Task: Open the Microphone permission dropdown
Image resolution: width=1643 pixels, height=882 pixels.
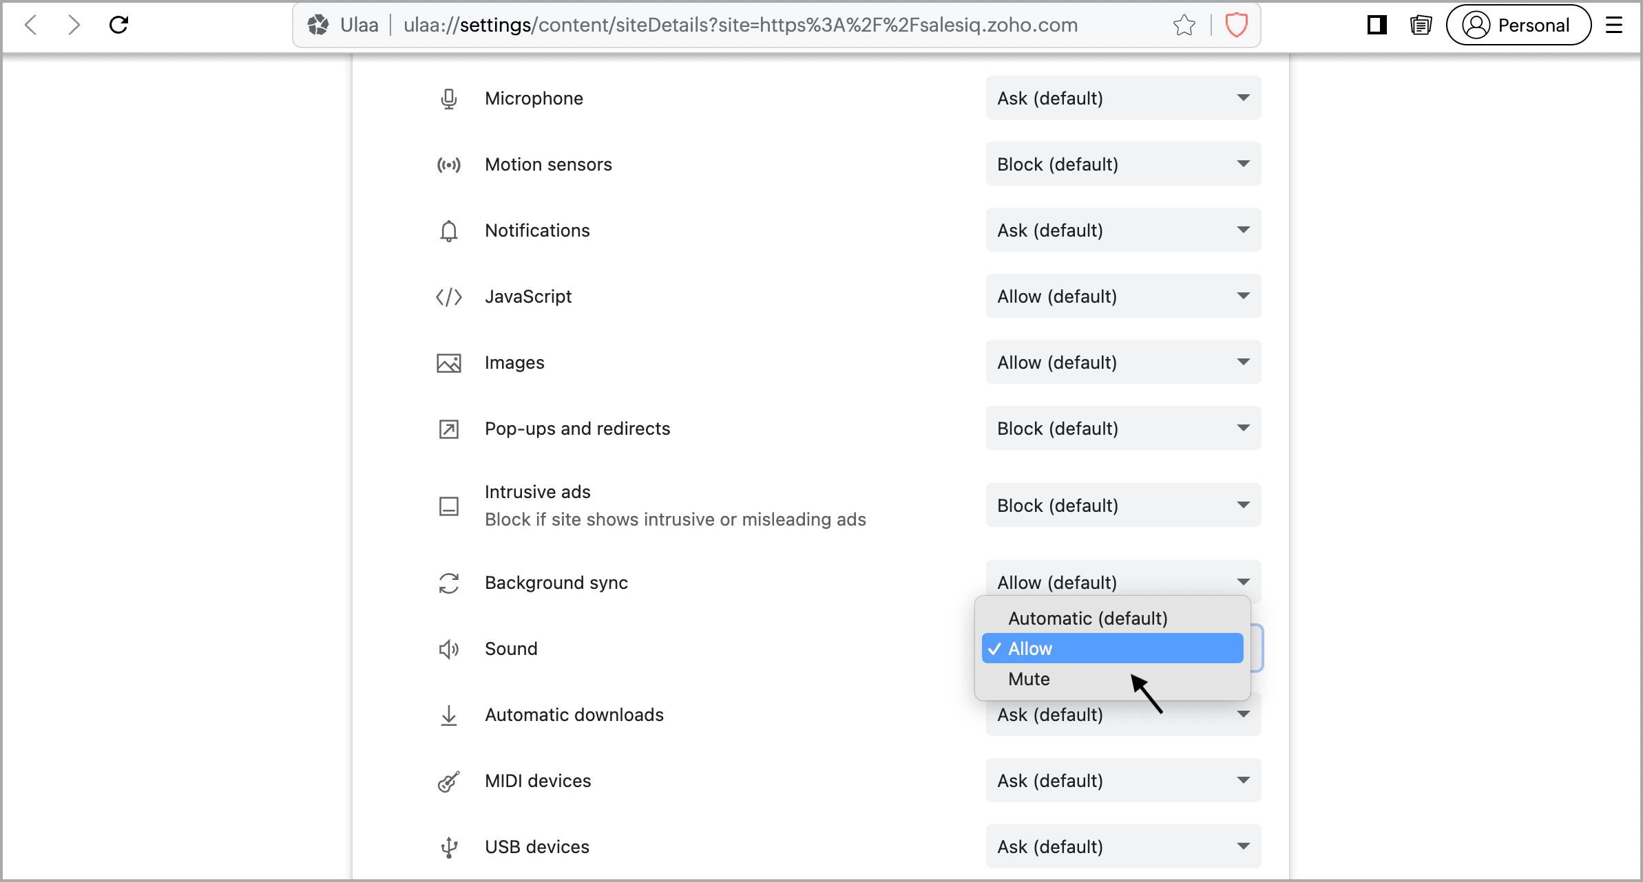Action: 1123,98
